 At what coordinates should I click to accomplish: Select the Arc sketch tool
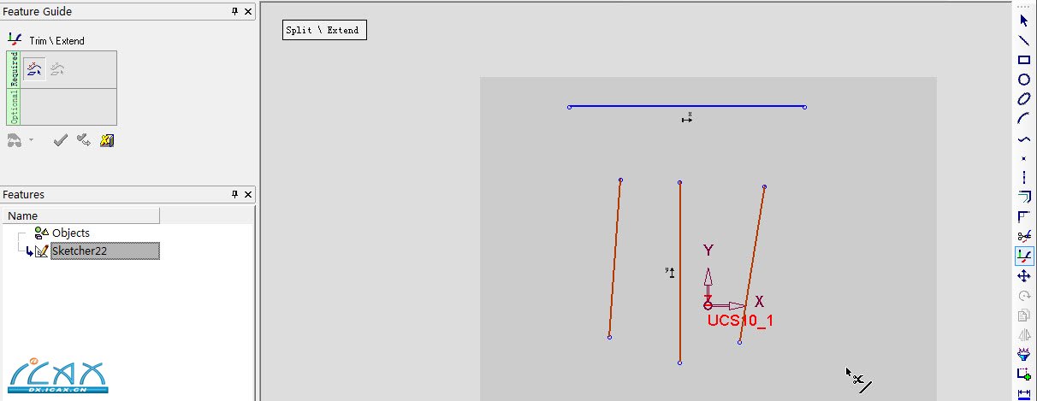(x=1023, y=119)
